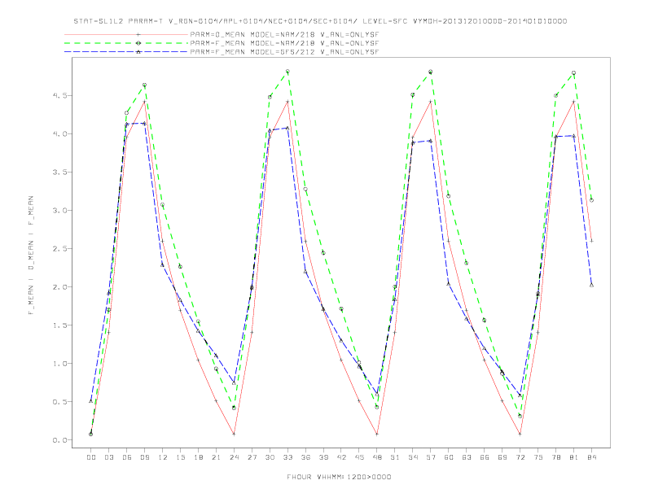Image resolution: width=645 pixels, height=498 pixels.
Task: Click the red solid legend line sample
Action: (x=126, y=34)
